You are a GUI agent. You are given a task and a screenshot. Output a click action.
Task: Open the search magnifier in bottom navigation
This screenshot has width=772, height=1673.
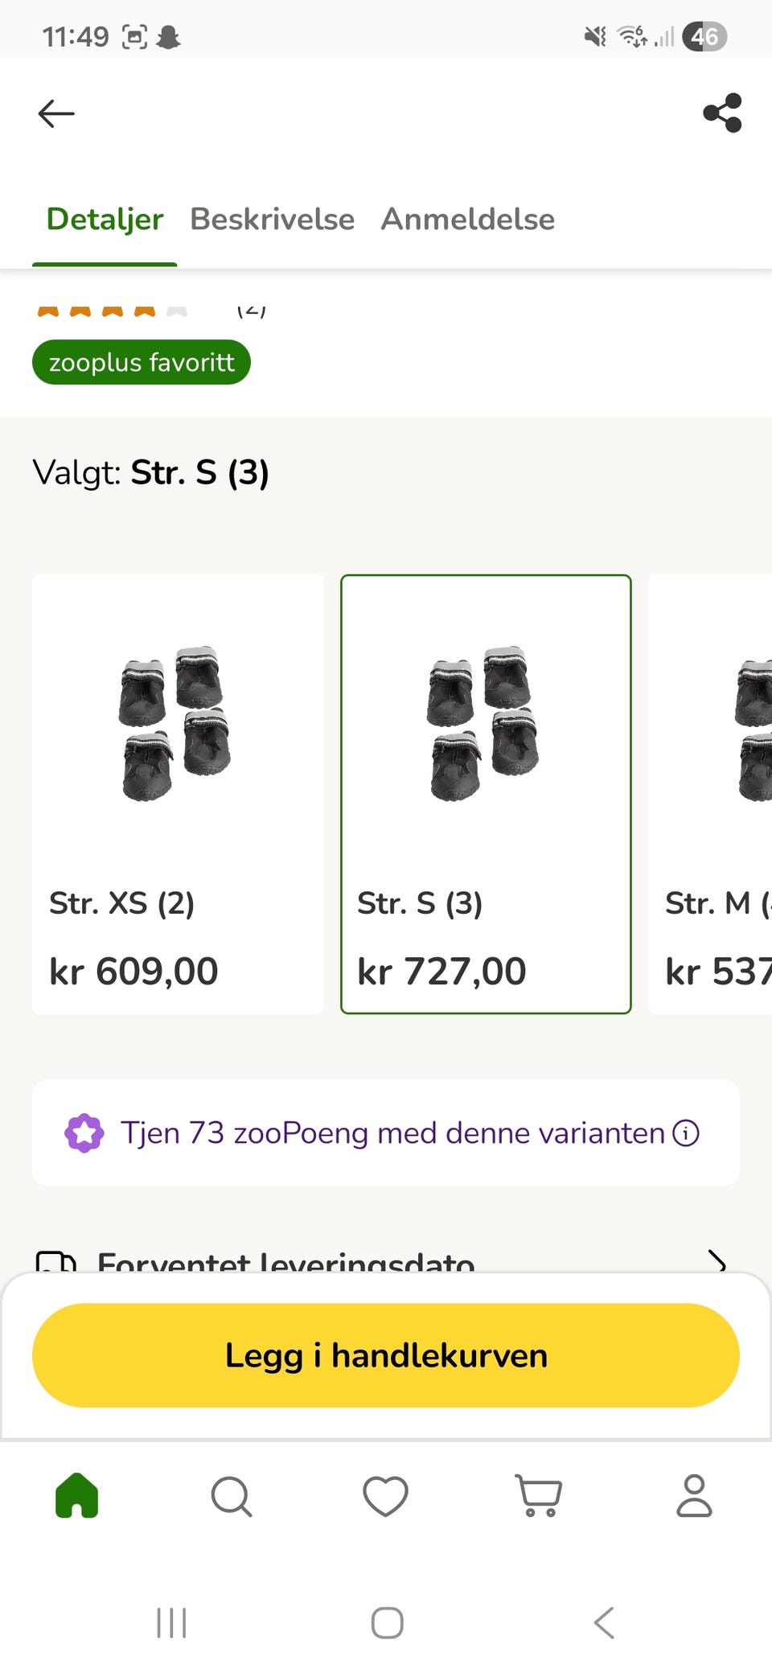(x=232, y=1496)
